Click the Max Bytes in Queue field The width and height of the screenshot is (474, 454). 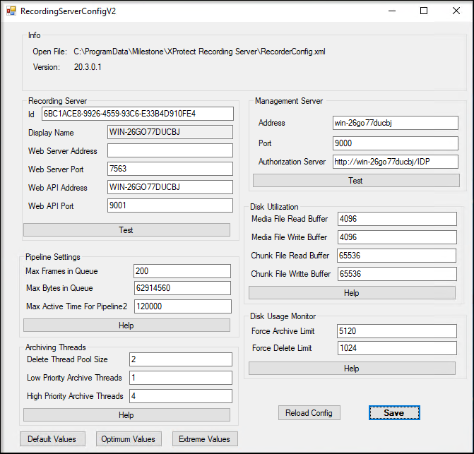182,288
